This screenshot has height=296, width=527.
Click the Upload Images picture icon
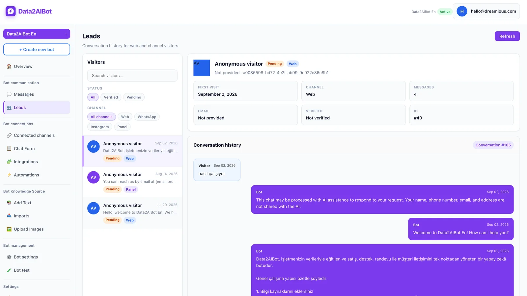click(9, 229)
